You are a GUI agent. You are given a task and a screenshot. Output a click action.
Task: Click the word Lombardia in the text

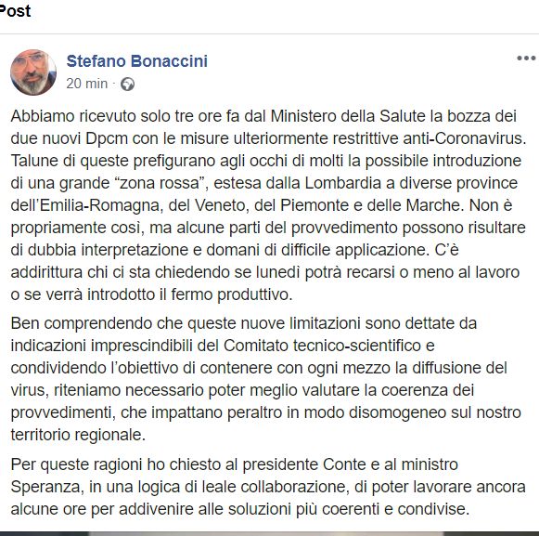342,183
